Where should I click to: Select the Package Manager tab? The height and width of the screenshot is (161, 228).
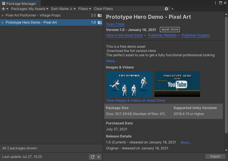click(x=20, y=3)
